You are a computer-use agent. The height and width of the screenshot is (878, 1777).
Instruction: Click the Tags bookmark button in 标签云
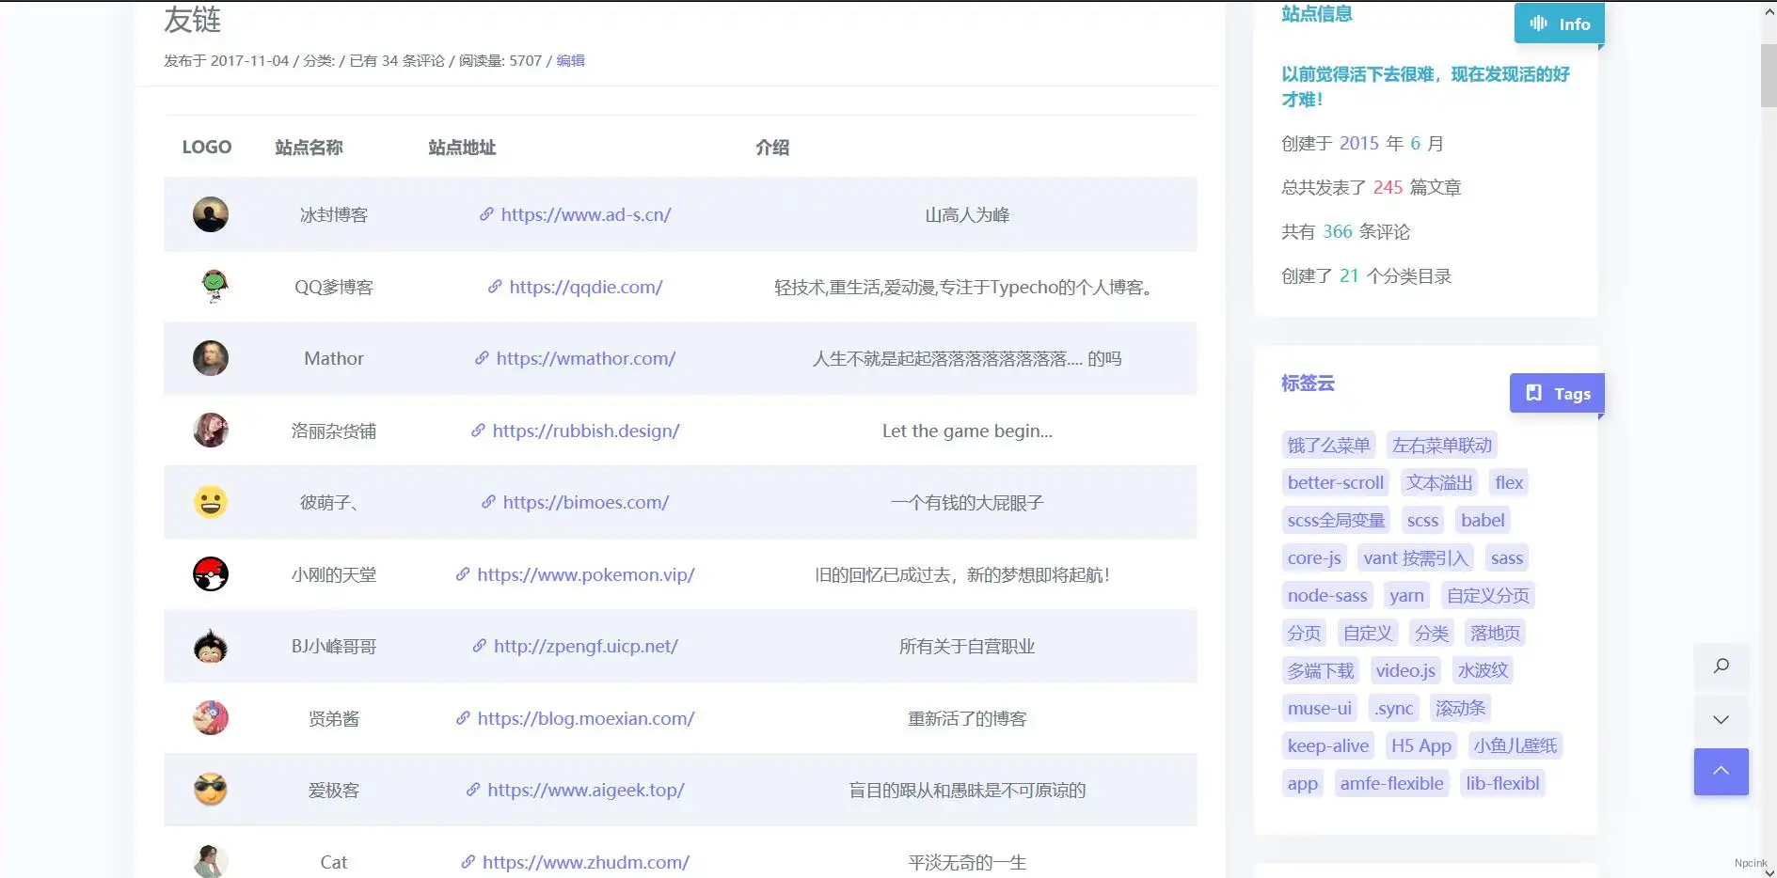[x=1557, y=393]
